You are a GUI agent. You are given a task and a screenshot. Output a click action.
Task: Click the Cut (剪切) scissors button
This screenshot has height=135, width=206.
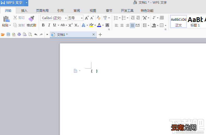[19, 18]
